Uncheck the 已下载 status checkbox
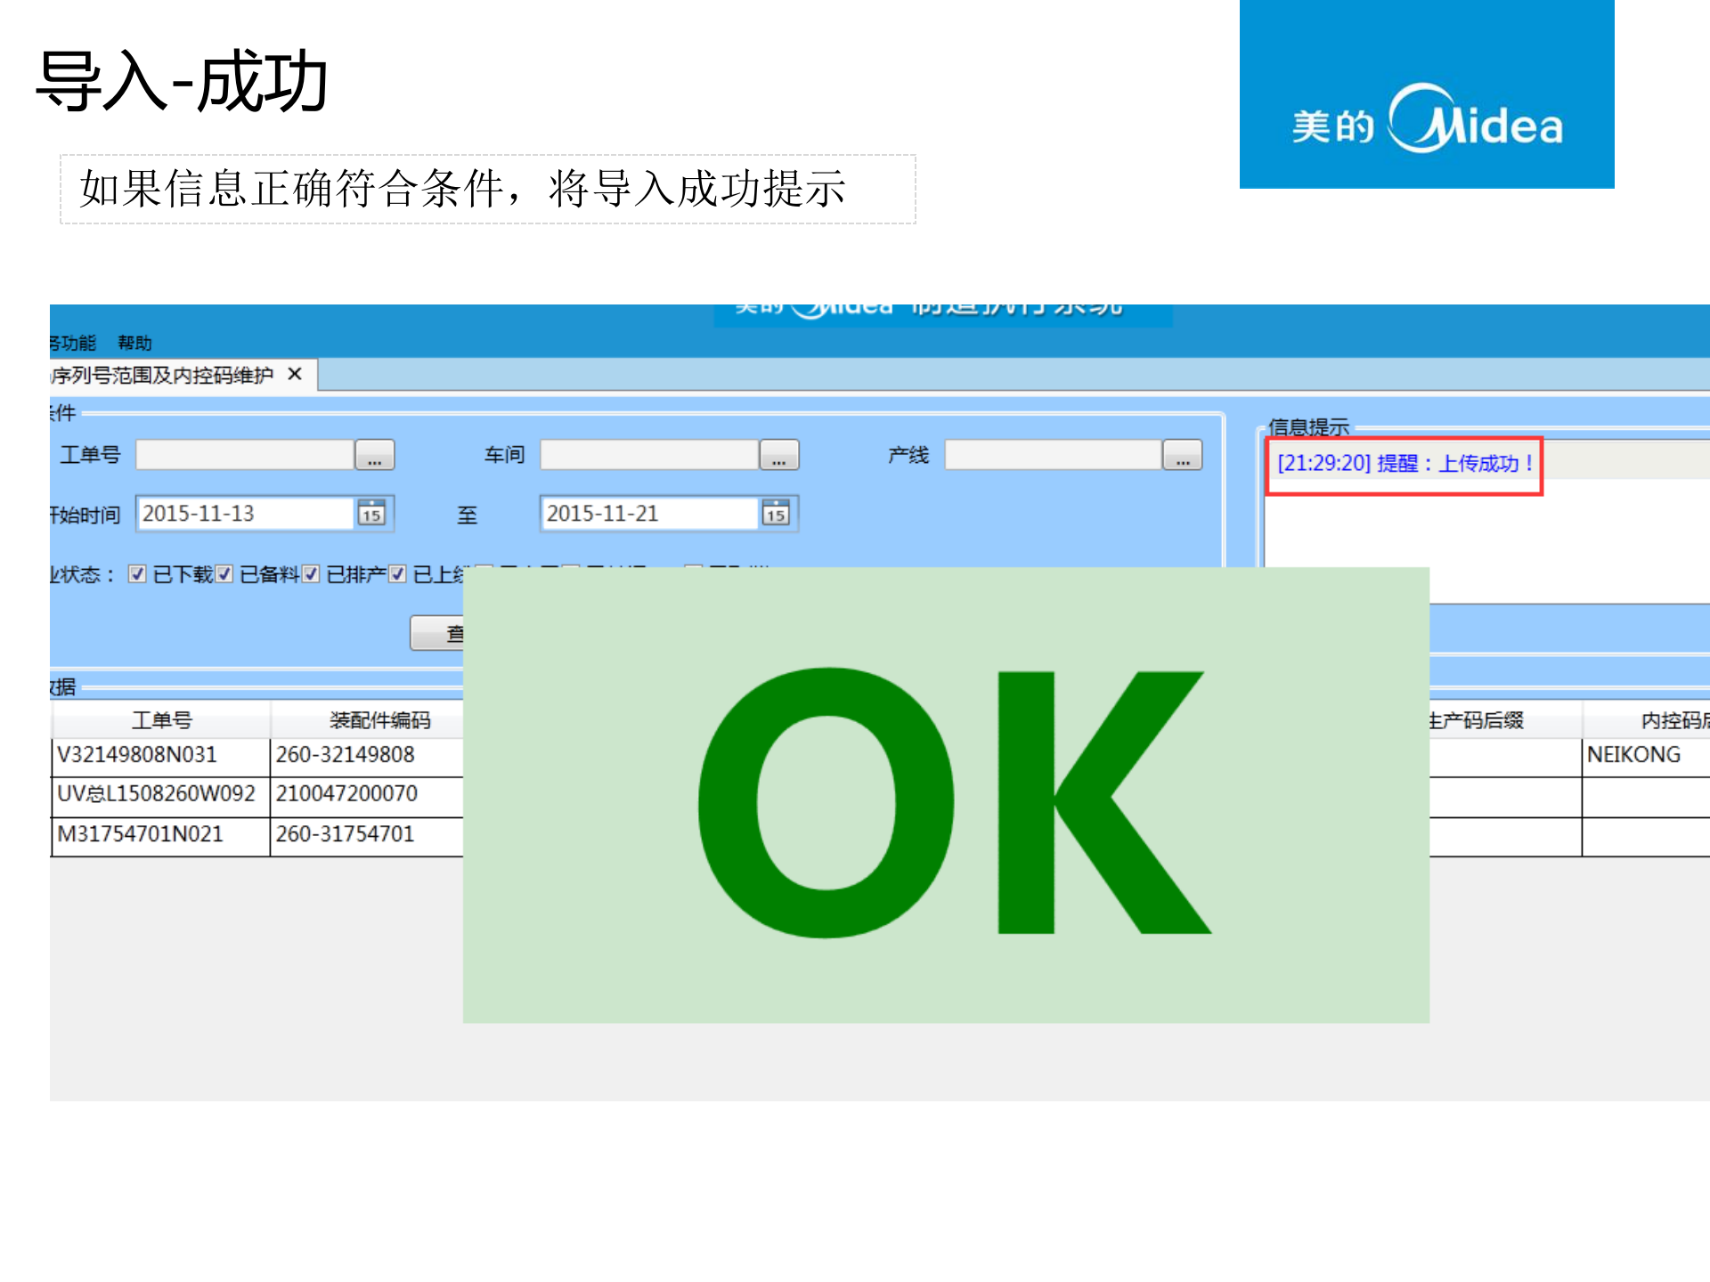 click(138, 573)
